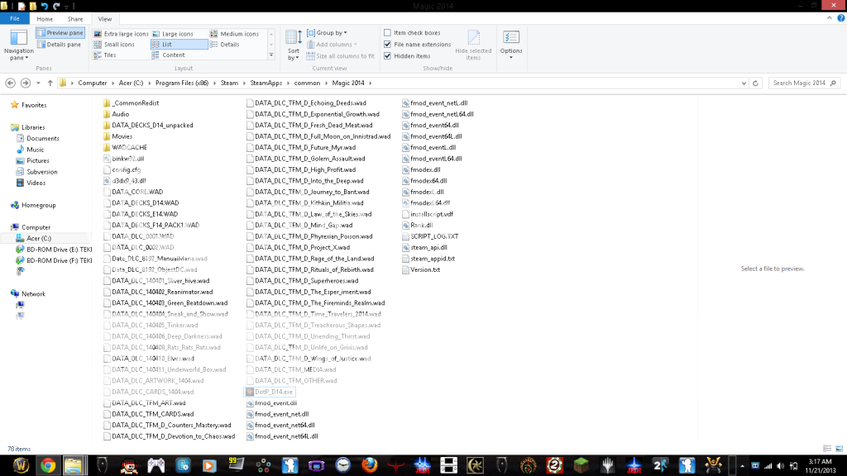The height and width of the screenshot is (476, 847).
Task: Select the View ribbon tab
Action: [105, 19]
